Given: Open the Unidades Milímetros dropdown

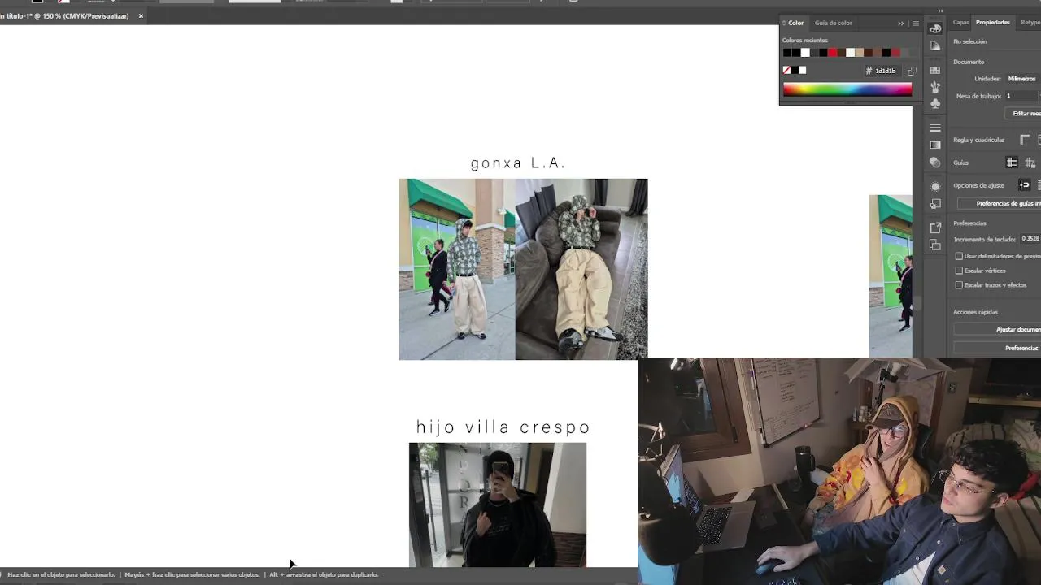Looking at the screenshot, I should (1023, 79).
